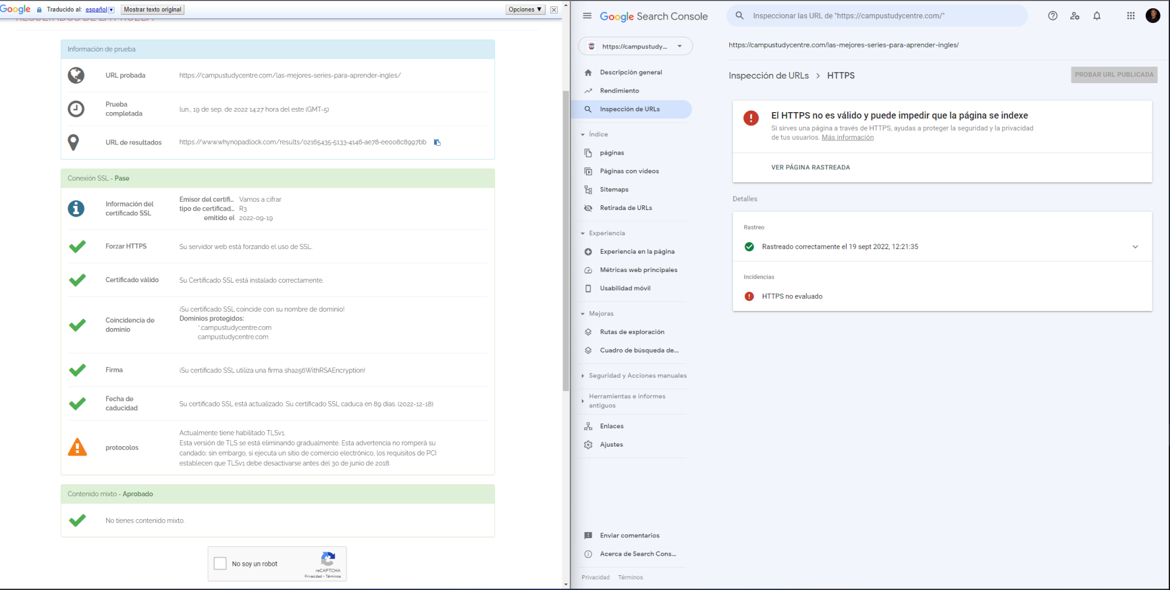Open the translate bar Opciones dropdown
The image size is (1170, 590).
pos(525,9)
